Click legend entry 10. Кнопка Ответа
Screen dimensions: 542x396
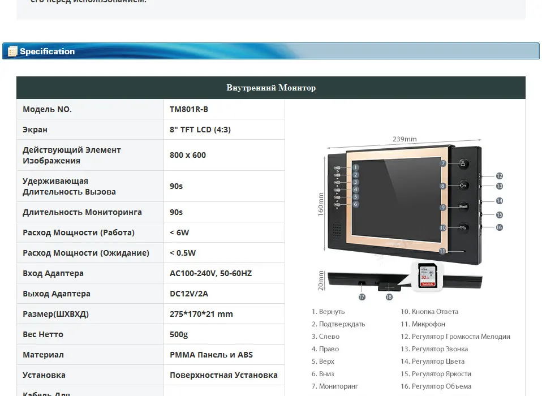click(x=429, y=312)
